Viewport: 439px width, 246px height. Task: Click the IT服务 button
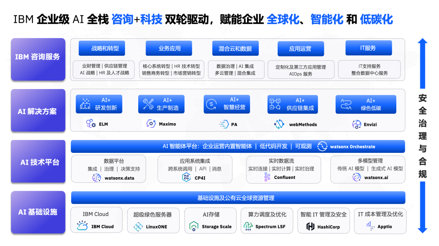pos(369,48)
